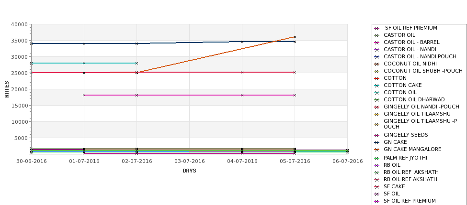Select the COTTON OIL DHARWAD legend label
The height and width of the screenshot is (205, 467).
pos(414,99)
